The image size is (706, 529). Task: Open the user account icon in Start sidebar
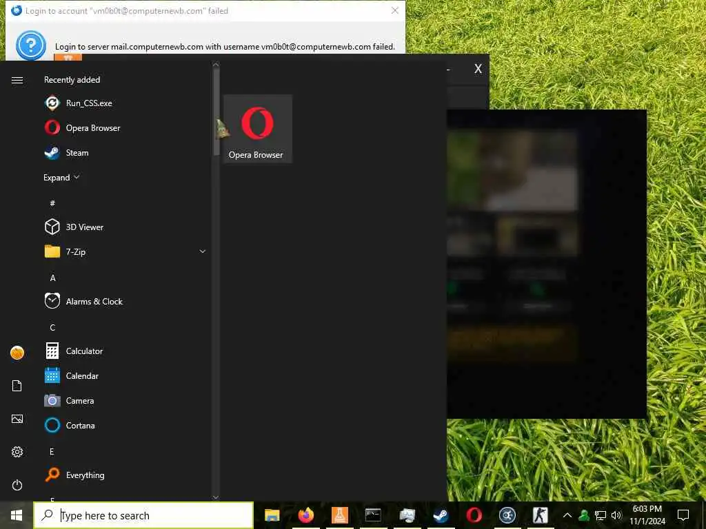click(x=17, y=353)
